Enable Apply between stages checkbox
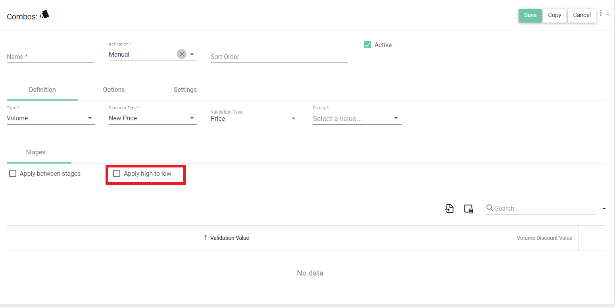 point(13,173)
